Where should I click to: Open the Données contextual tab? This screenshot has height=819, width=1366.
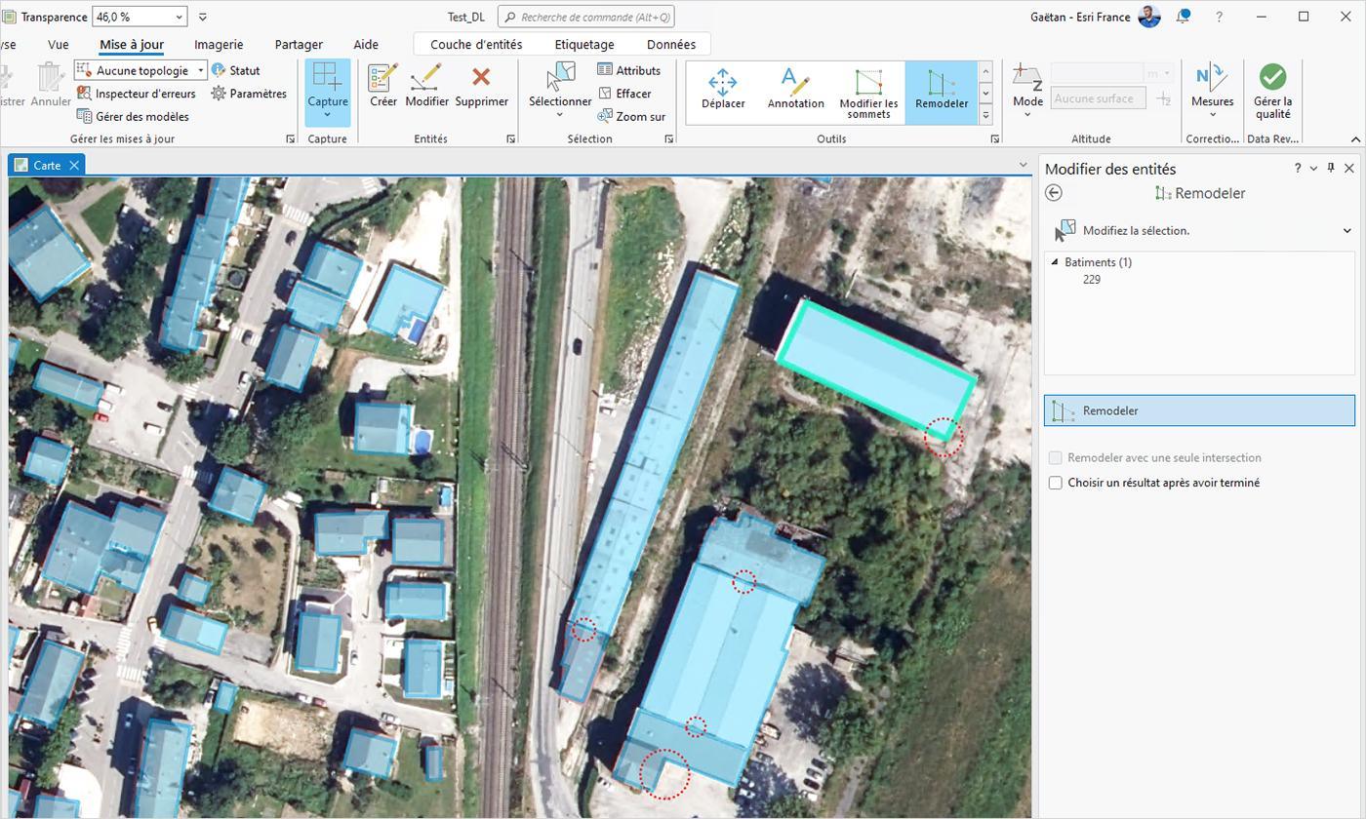[671, 44]
